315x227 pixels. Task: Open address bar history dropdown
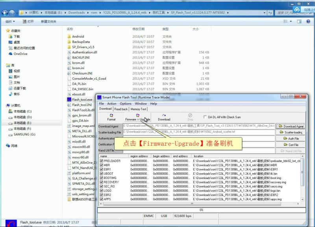[x=264, y=13]
